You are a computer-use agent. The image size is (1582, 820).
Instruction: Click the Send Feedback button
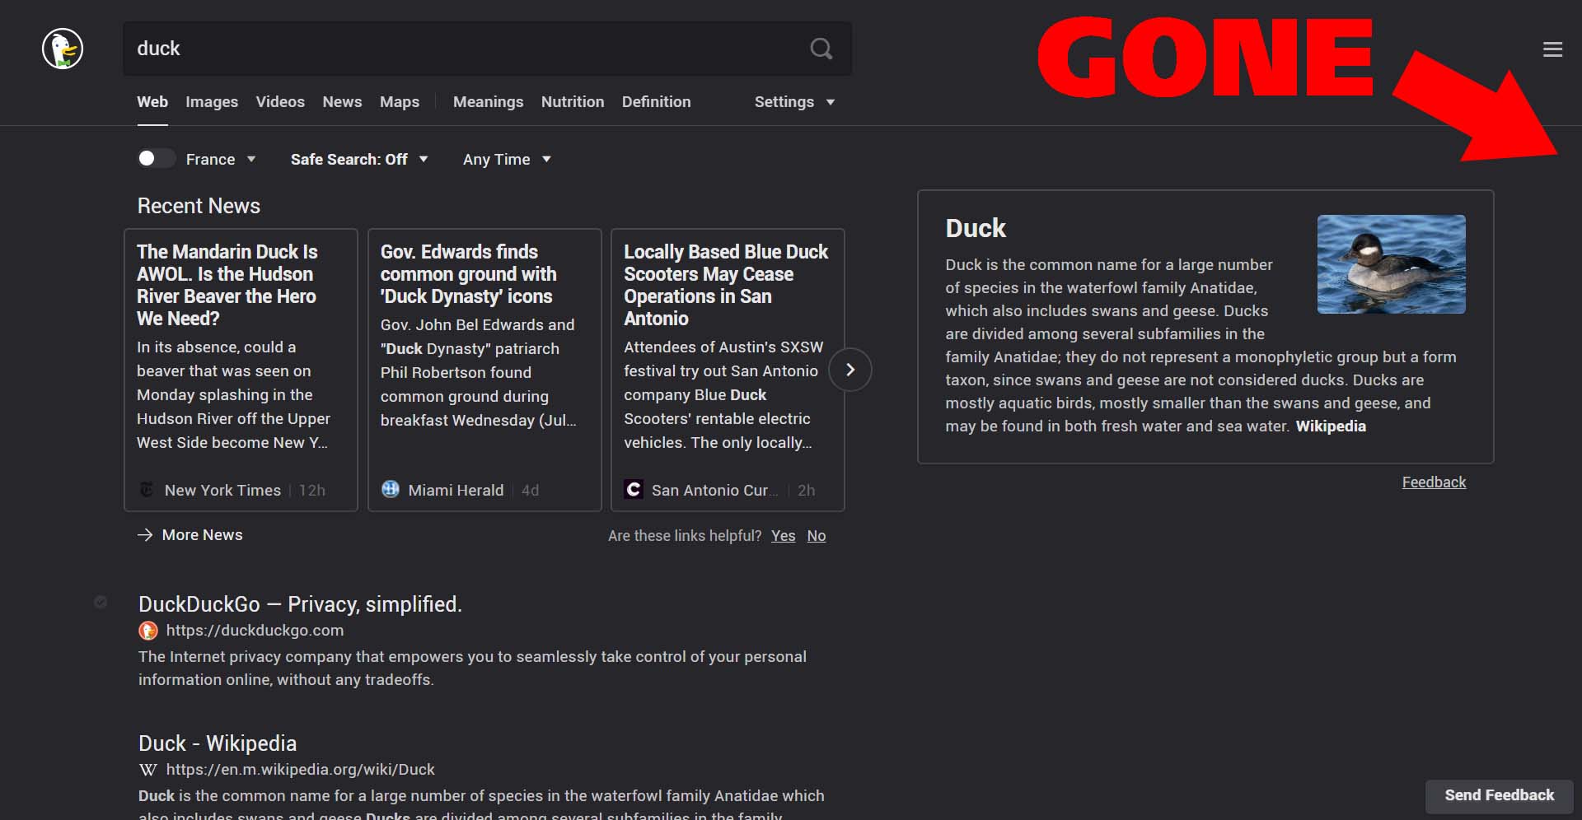(x=1500, y=795)
